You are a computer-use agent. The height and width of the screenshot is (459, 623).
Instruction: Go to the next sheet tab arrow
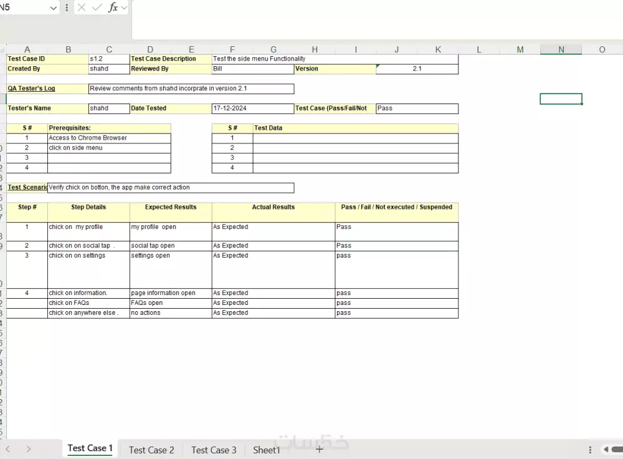[x=29, y=450]
